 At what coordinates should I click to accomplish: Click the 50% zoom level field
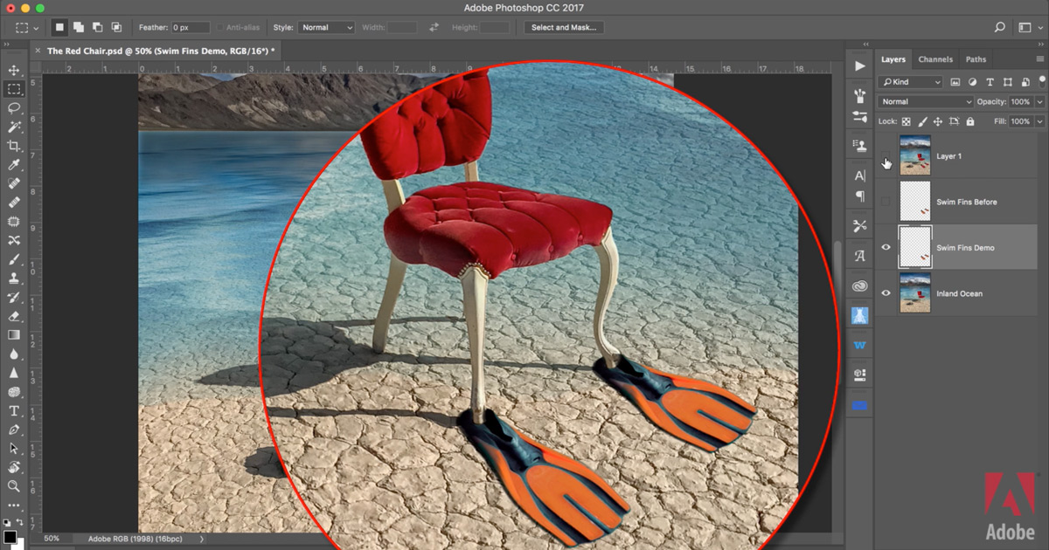coord(52,539)
